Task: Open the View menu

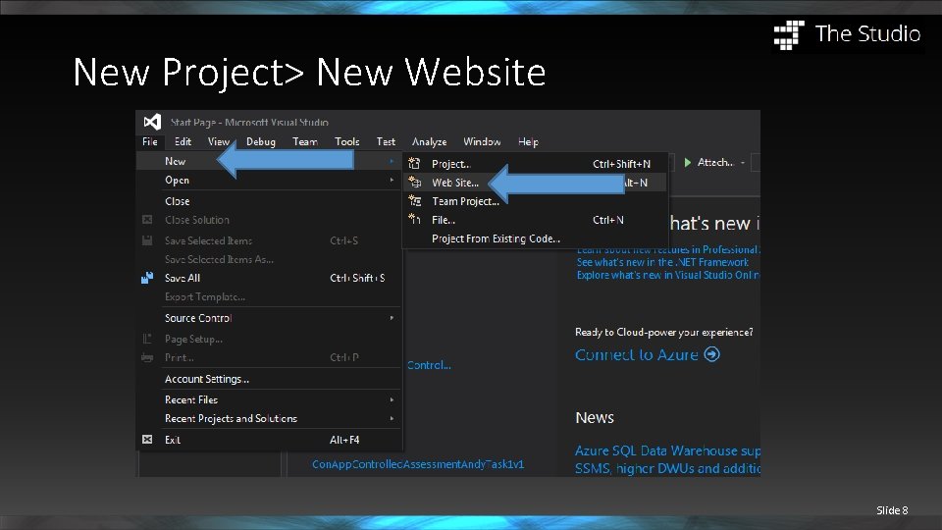Action: 219,141
